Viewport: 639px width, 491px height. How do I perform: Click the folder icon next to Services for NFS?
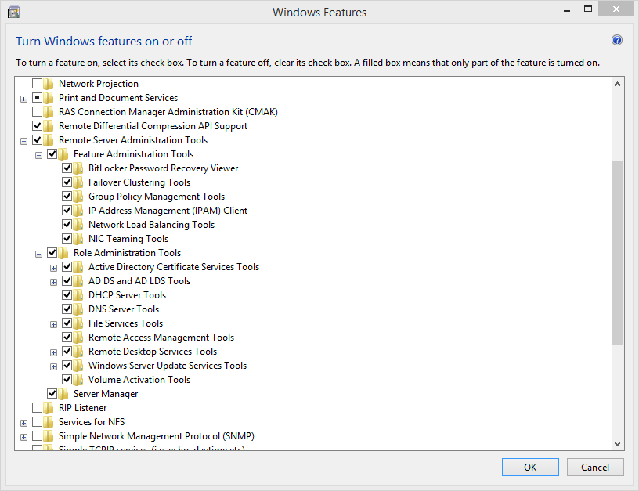[x=49, y=422]
